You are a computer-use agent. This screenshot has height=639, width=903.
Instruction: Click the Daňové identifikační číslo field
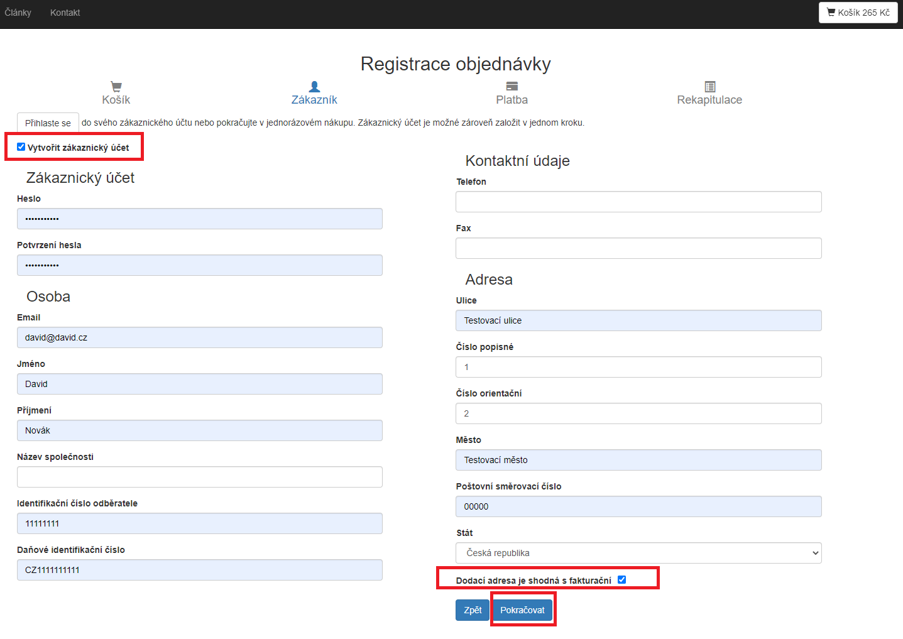[200, 570]
